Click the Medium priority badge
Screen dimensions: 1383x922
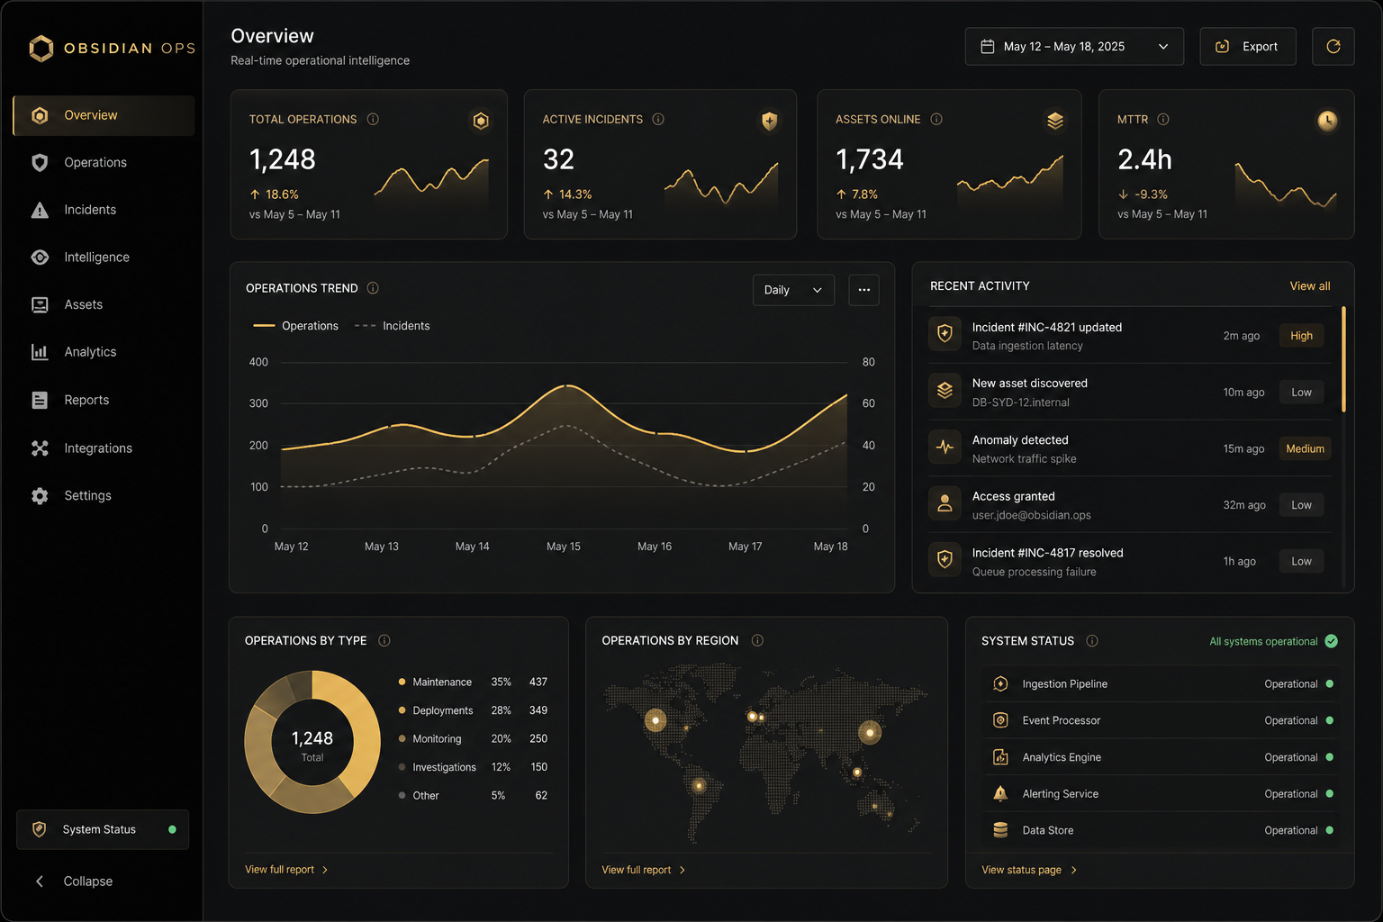point(1305,448)
